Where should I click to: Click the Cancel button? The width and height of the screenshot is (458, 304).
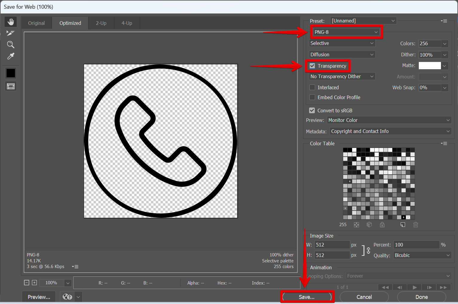(364, 297)
